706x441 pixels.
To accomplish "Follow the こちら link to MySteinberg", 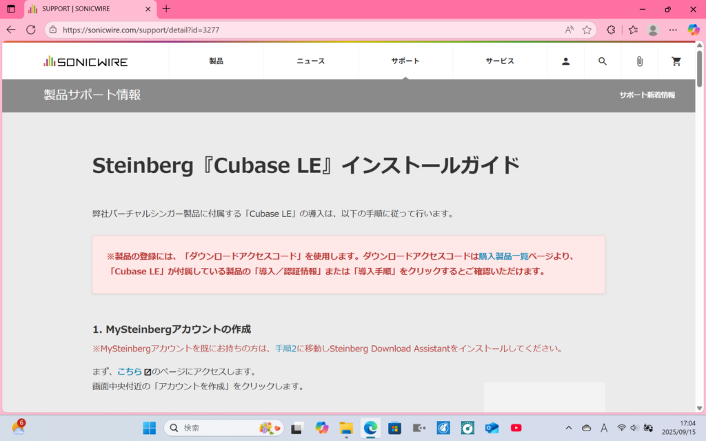I will pos(130,371).
